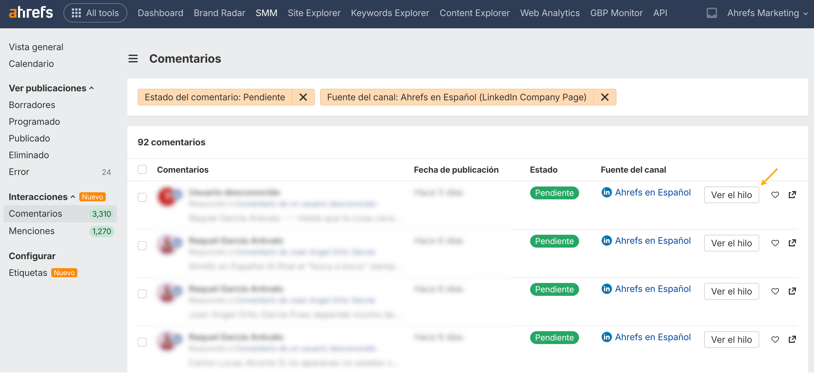Click Ver el hilo for the first comment
This screenshot has height=373, width=814.
point(732,195)
